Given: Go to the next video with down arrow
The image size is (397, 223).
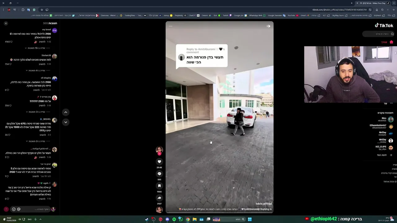Looking at the screenshot, I should point(66,122).
